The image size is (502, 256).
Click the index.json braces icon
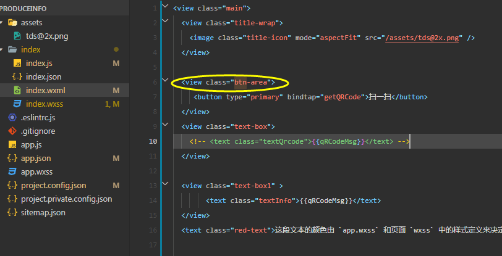point(17,77)
